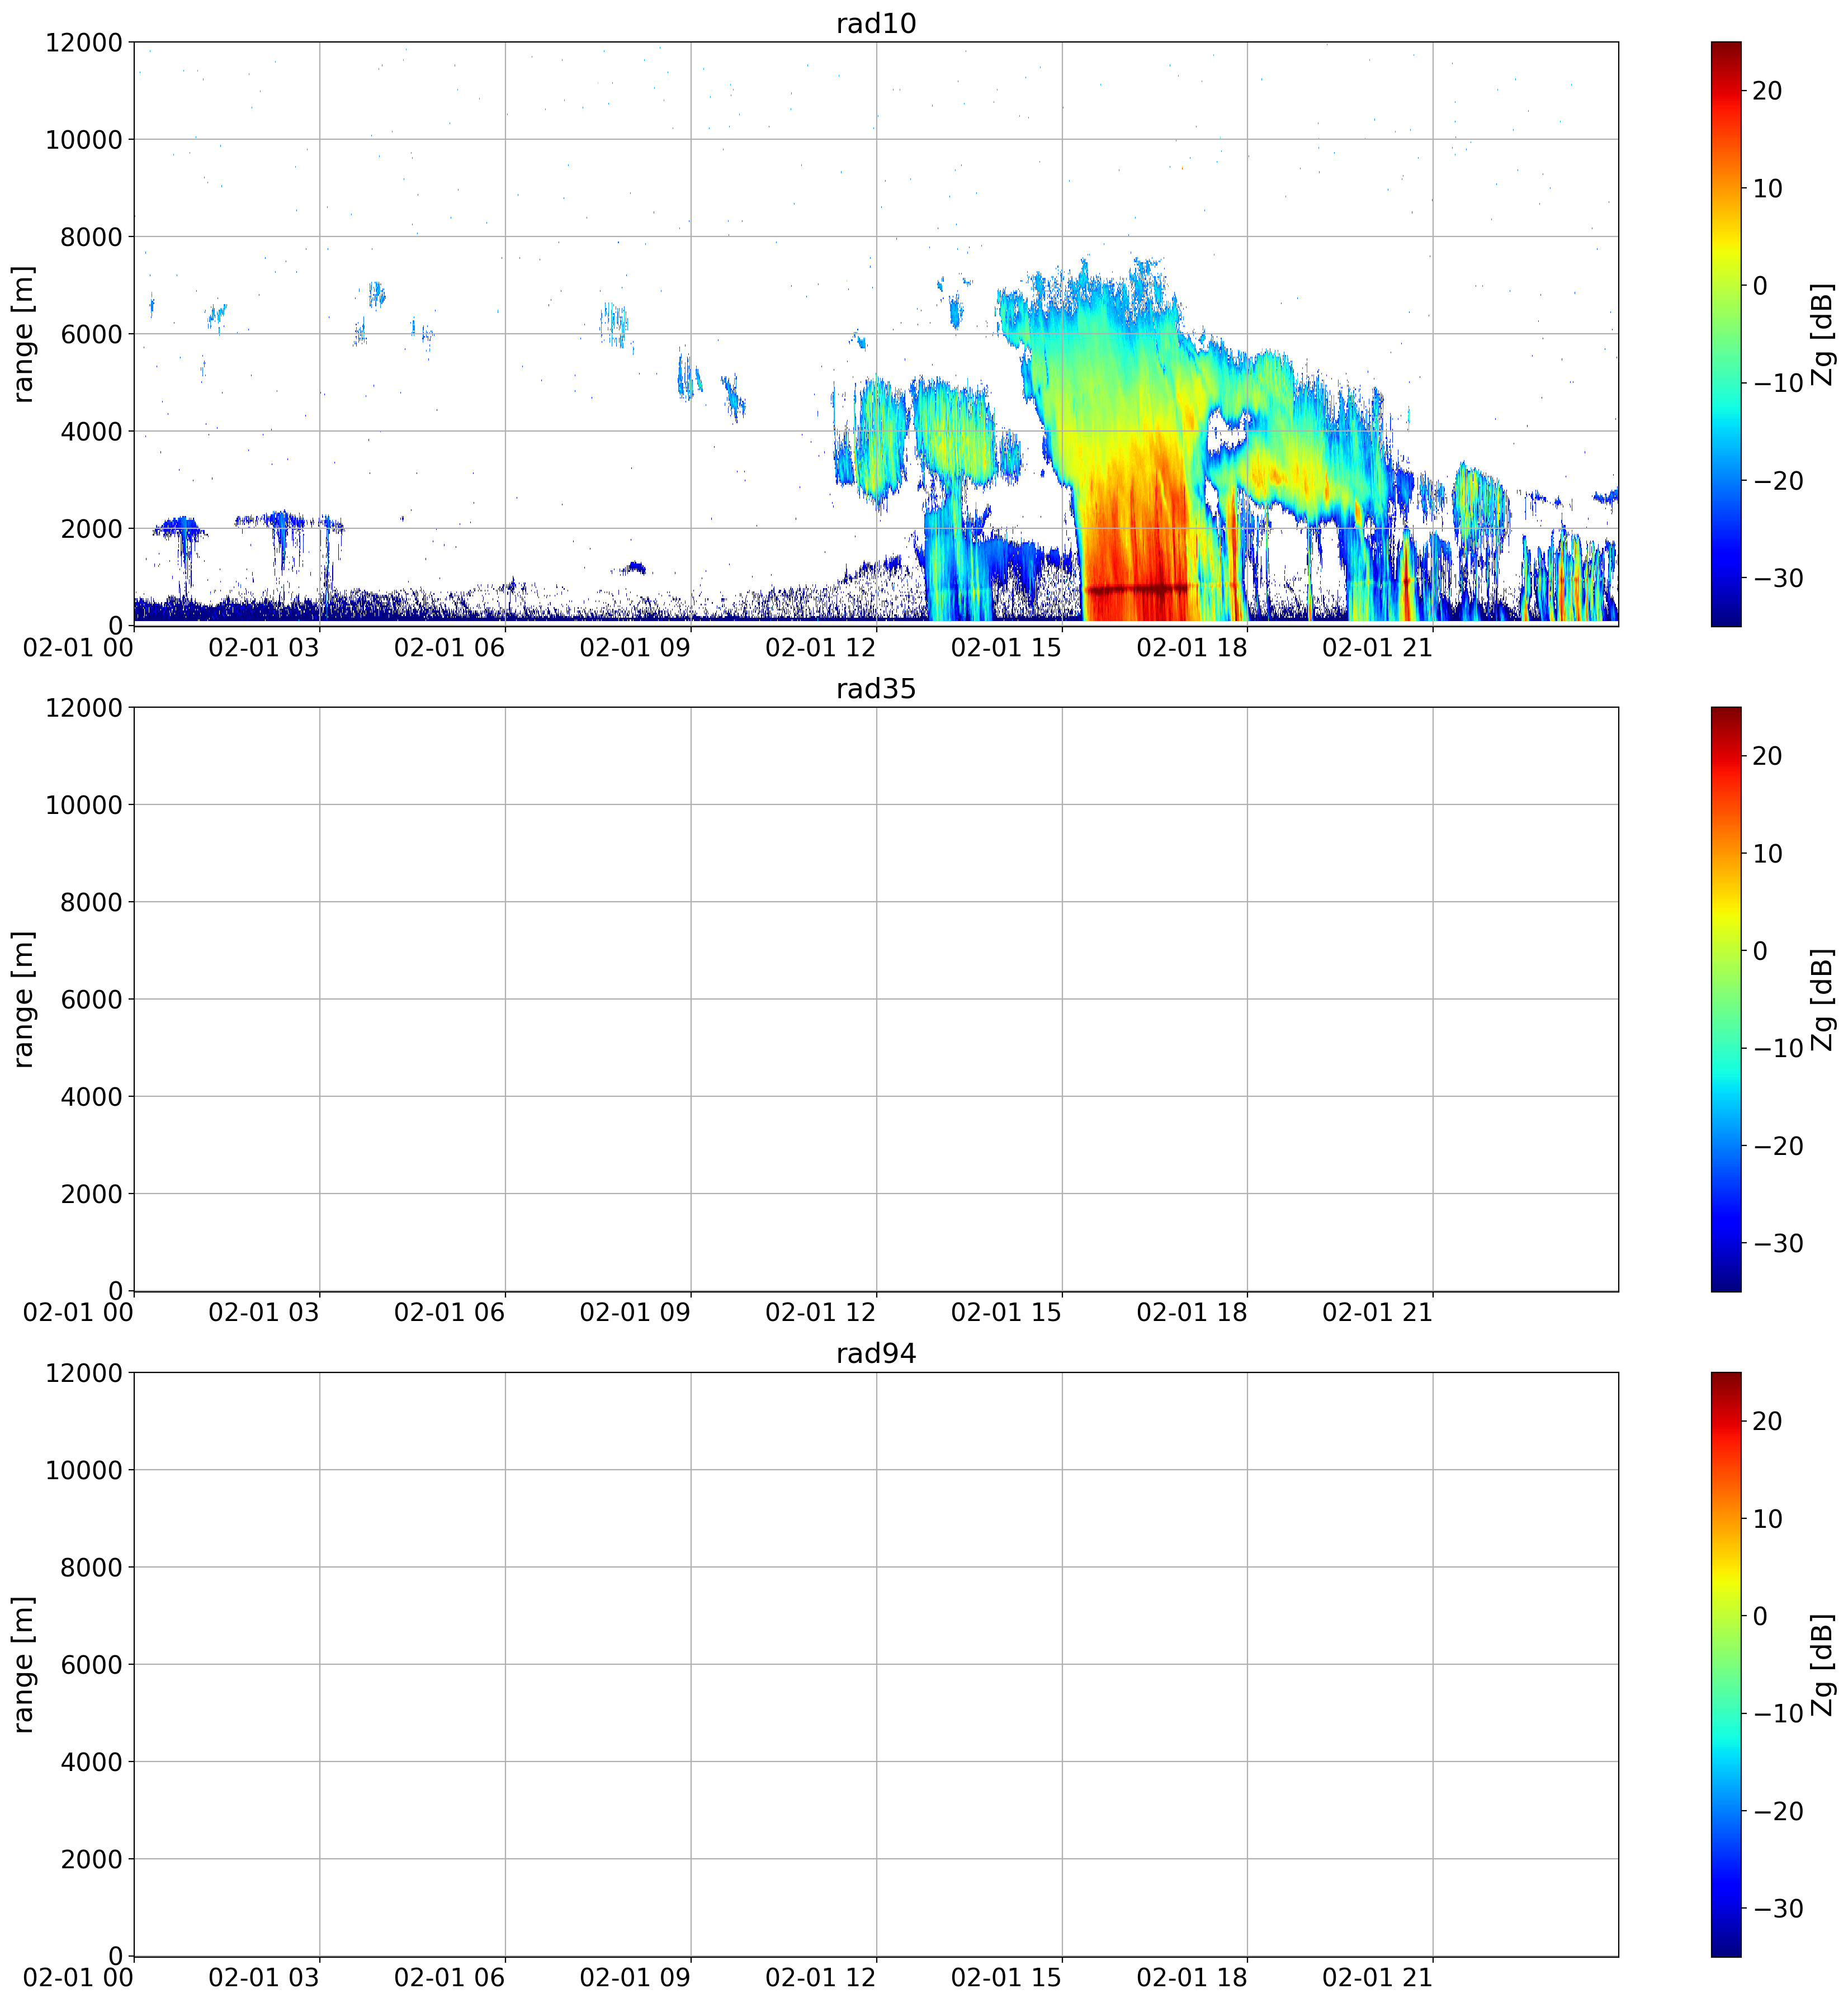
Task: Click the rad10 plot title
Action: (876, 23)
